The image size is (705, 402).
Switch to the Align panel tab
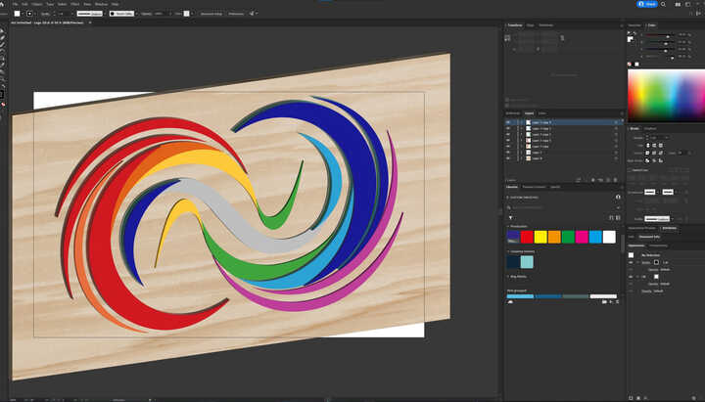tap(530, 25)
